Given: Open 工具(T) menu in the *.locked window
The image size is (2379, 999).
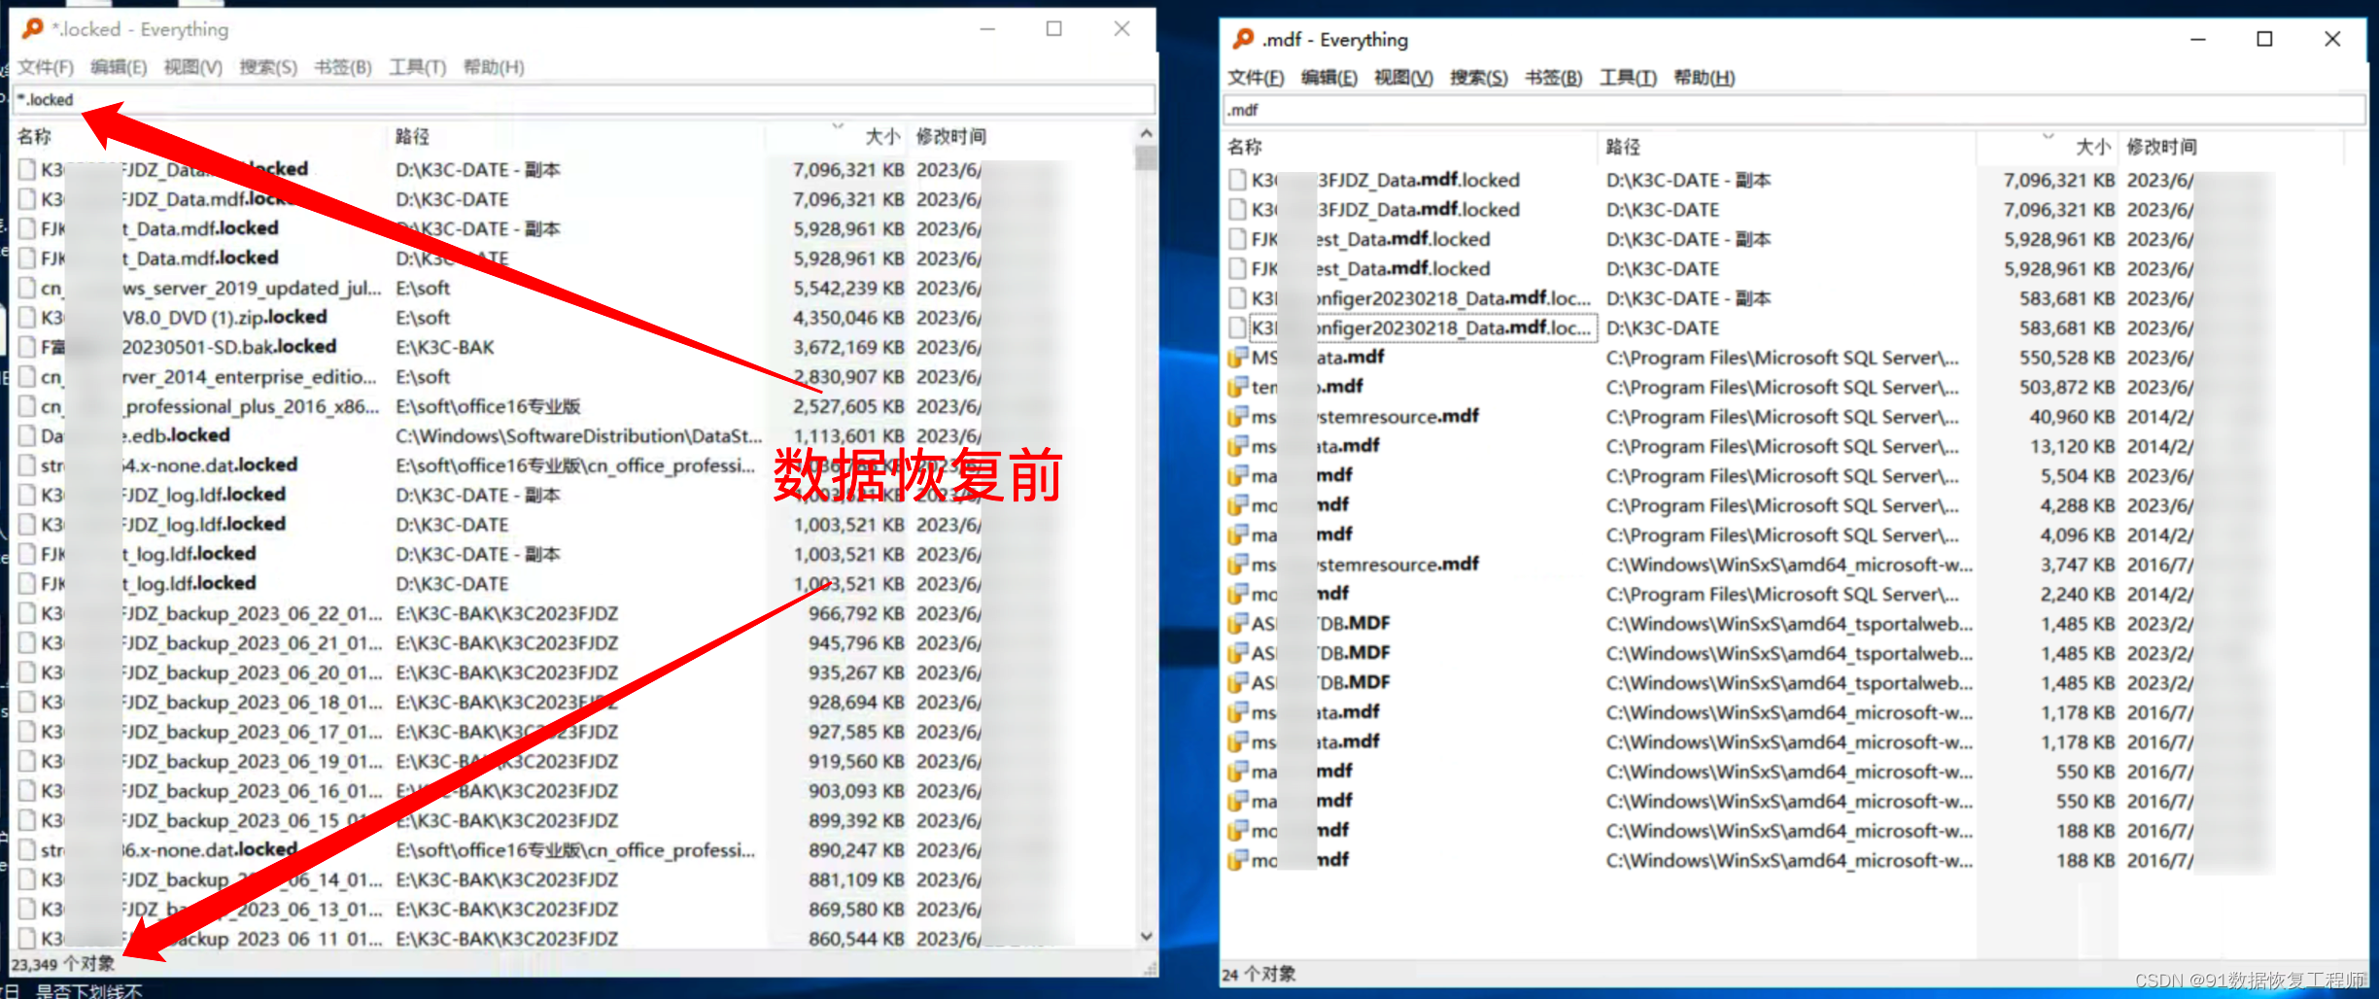Looking at the screenshot, I should tap(417, 67).
